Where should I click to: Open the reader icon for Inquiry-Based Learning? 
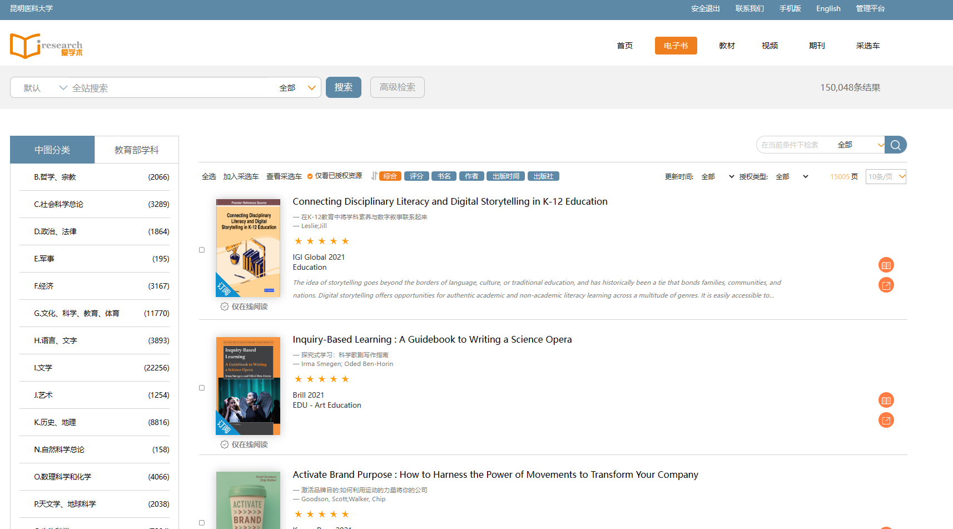(886, 401)
